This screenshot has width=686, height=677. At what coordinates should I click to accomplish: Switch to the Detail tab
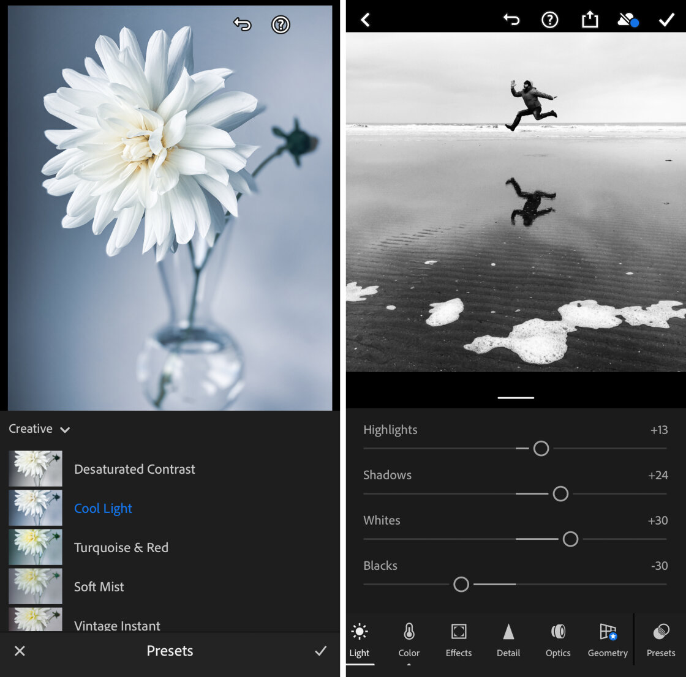508,640
